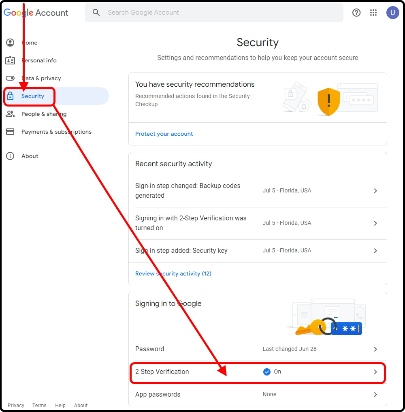This screenshot has width=405, height=412.
Task: Expand the App passwords row chevron
Action: click(375, 394)
